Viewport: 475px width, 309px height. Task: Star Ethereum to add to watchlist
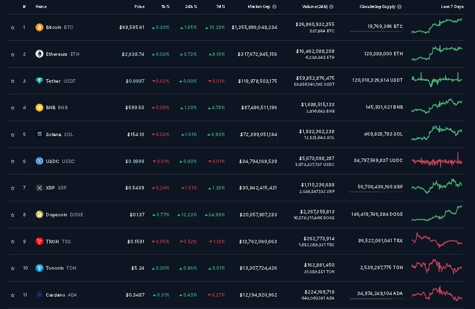(x=12, y=54)
